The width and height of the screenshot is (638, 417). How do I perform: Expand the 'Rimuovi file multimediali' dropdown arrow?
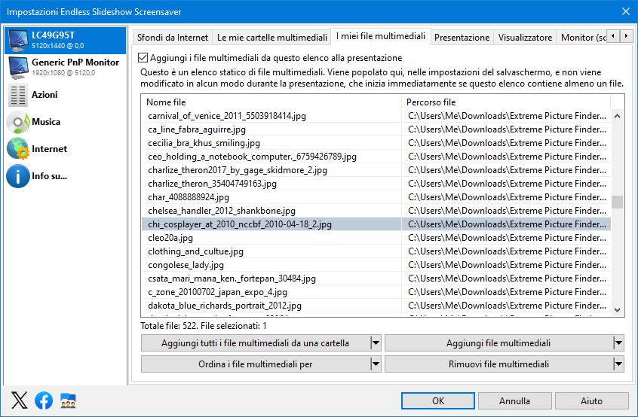click(x=618, y=364)
